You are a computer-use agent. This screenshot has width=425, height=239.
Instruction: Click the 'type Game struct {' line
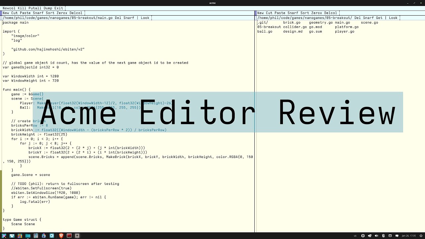(22, 219)
